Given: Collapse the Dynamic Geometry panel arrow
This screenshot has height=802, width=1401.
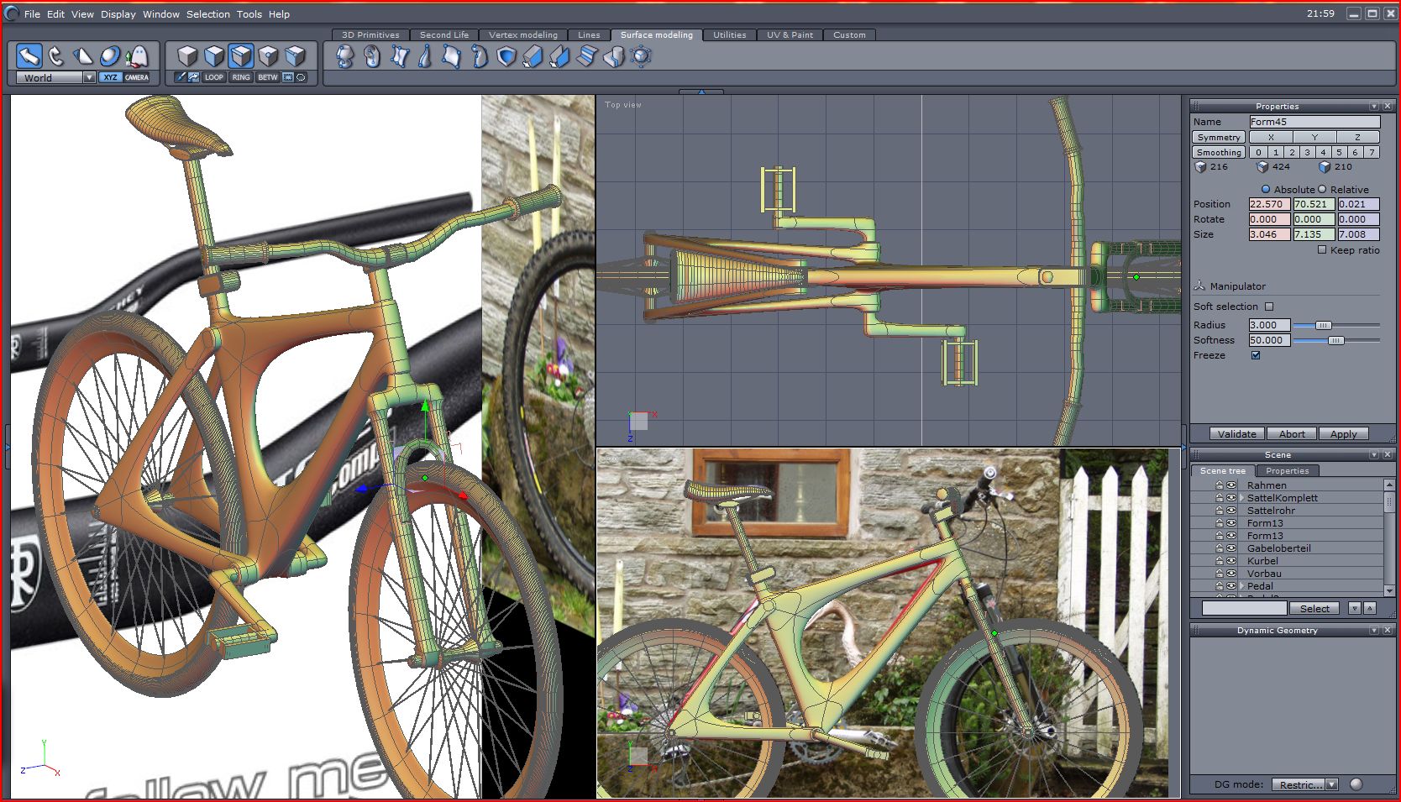Looking at the screenshot, I should [x=1374, y=631].
